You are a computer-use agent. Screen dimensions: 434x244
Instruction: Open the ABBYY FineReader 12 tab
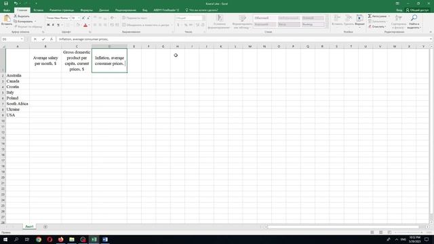[166, 10]
